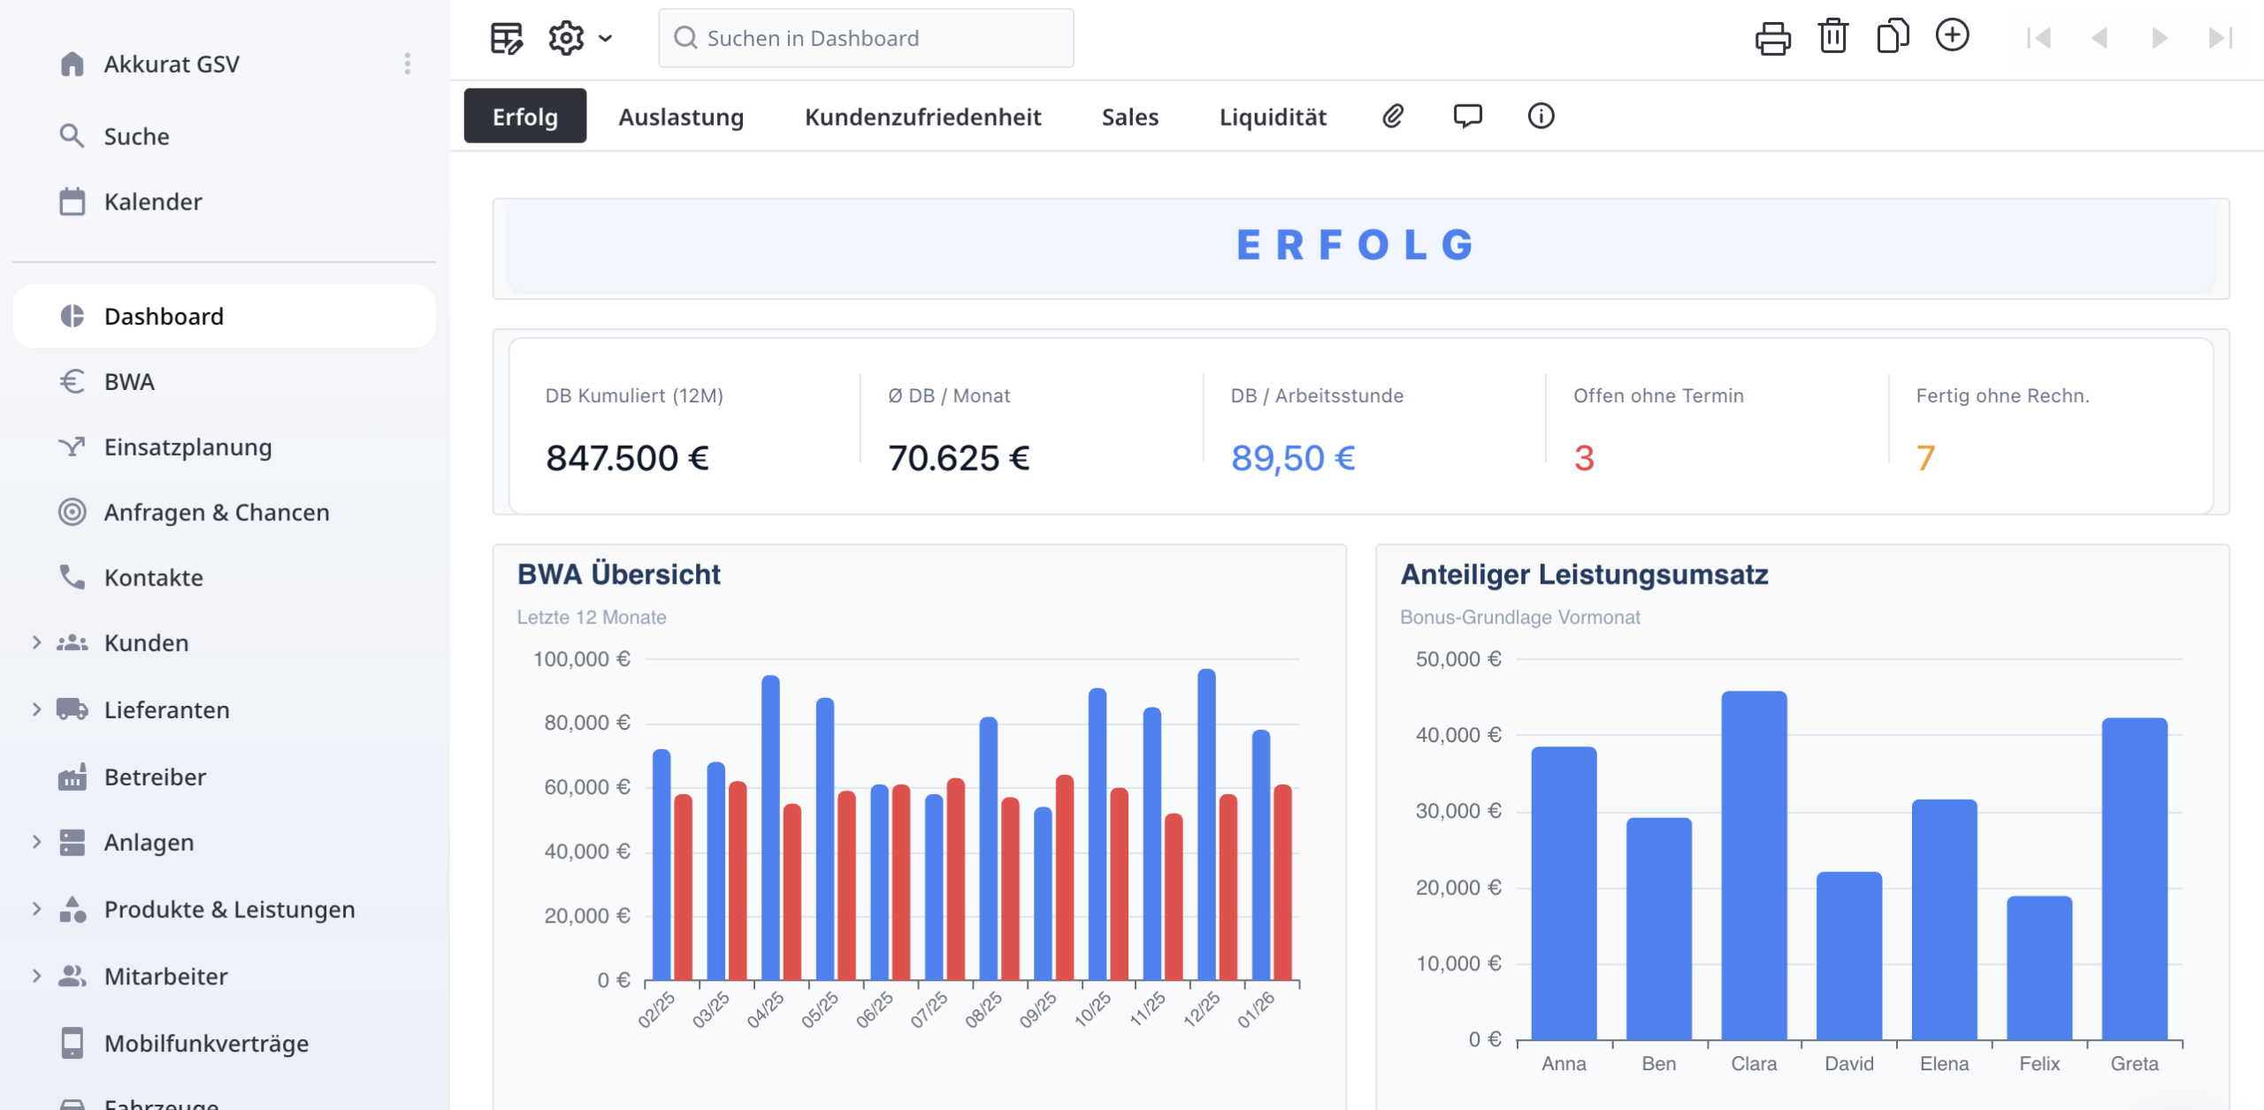The height and width of the screenshot is (1110, 2264).
Task: Click the print icon in toolbar
Action: pyautogui.click(x=1772, y=38)
